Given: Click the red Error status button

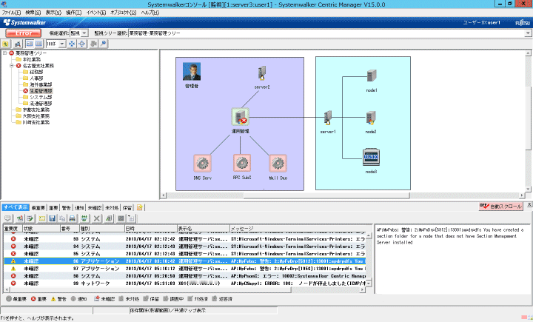Looking at the screenshot, I should click(24, 33).
